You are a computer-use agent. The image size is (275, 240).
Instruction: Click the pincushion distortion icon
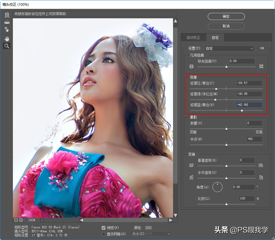261,66
